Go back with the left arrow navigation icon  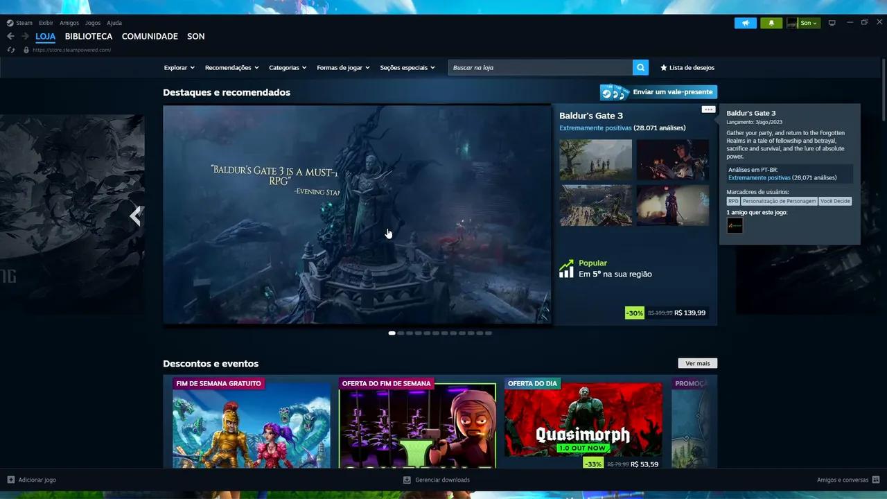(x=10, y=36)
